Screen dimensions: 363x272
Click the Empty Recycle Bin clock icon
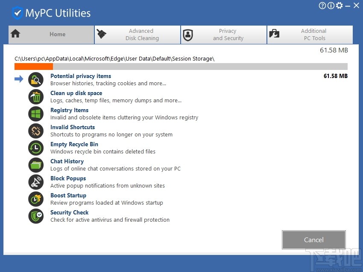[36, 148]
